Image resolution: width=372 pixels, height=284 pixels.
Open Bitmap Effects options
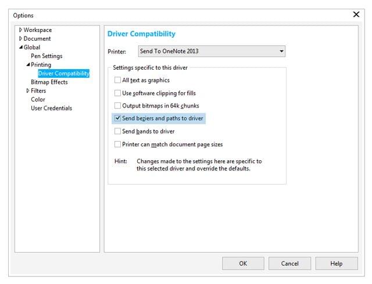click(49, 82)
